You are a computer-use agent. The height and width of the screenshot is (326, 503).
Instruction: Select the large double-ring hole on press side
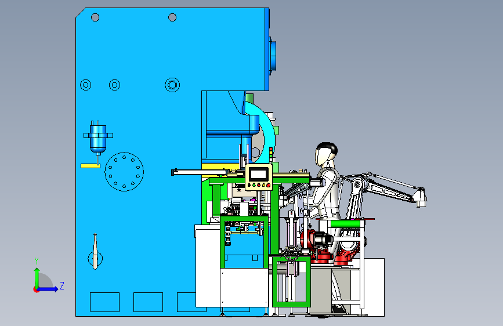pos(172,85)
